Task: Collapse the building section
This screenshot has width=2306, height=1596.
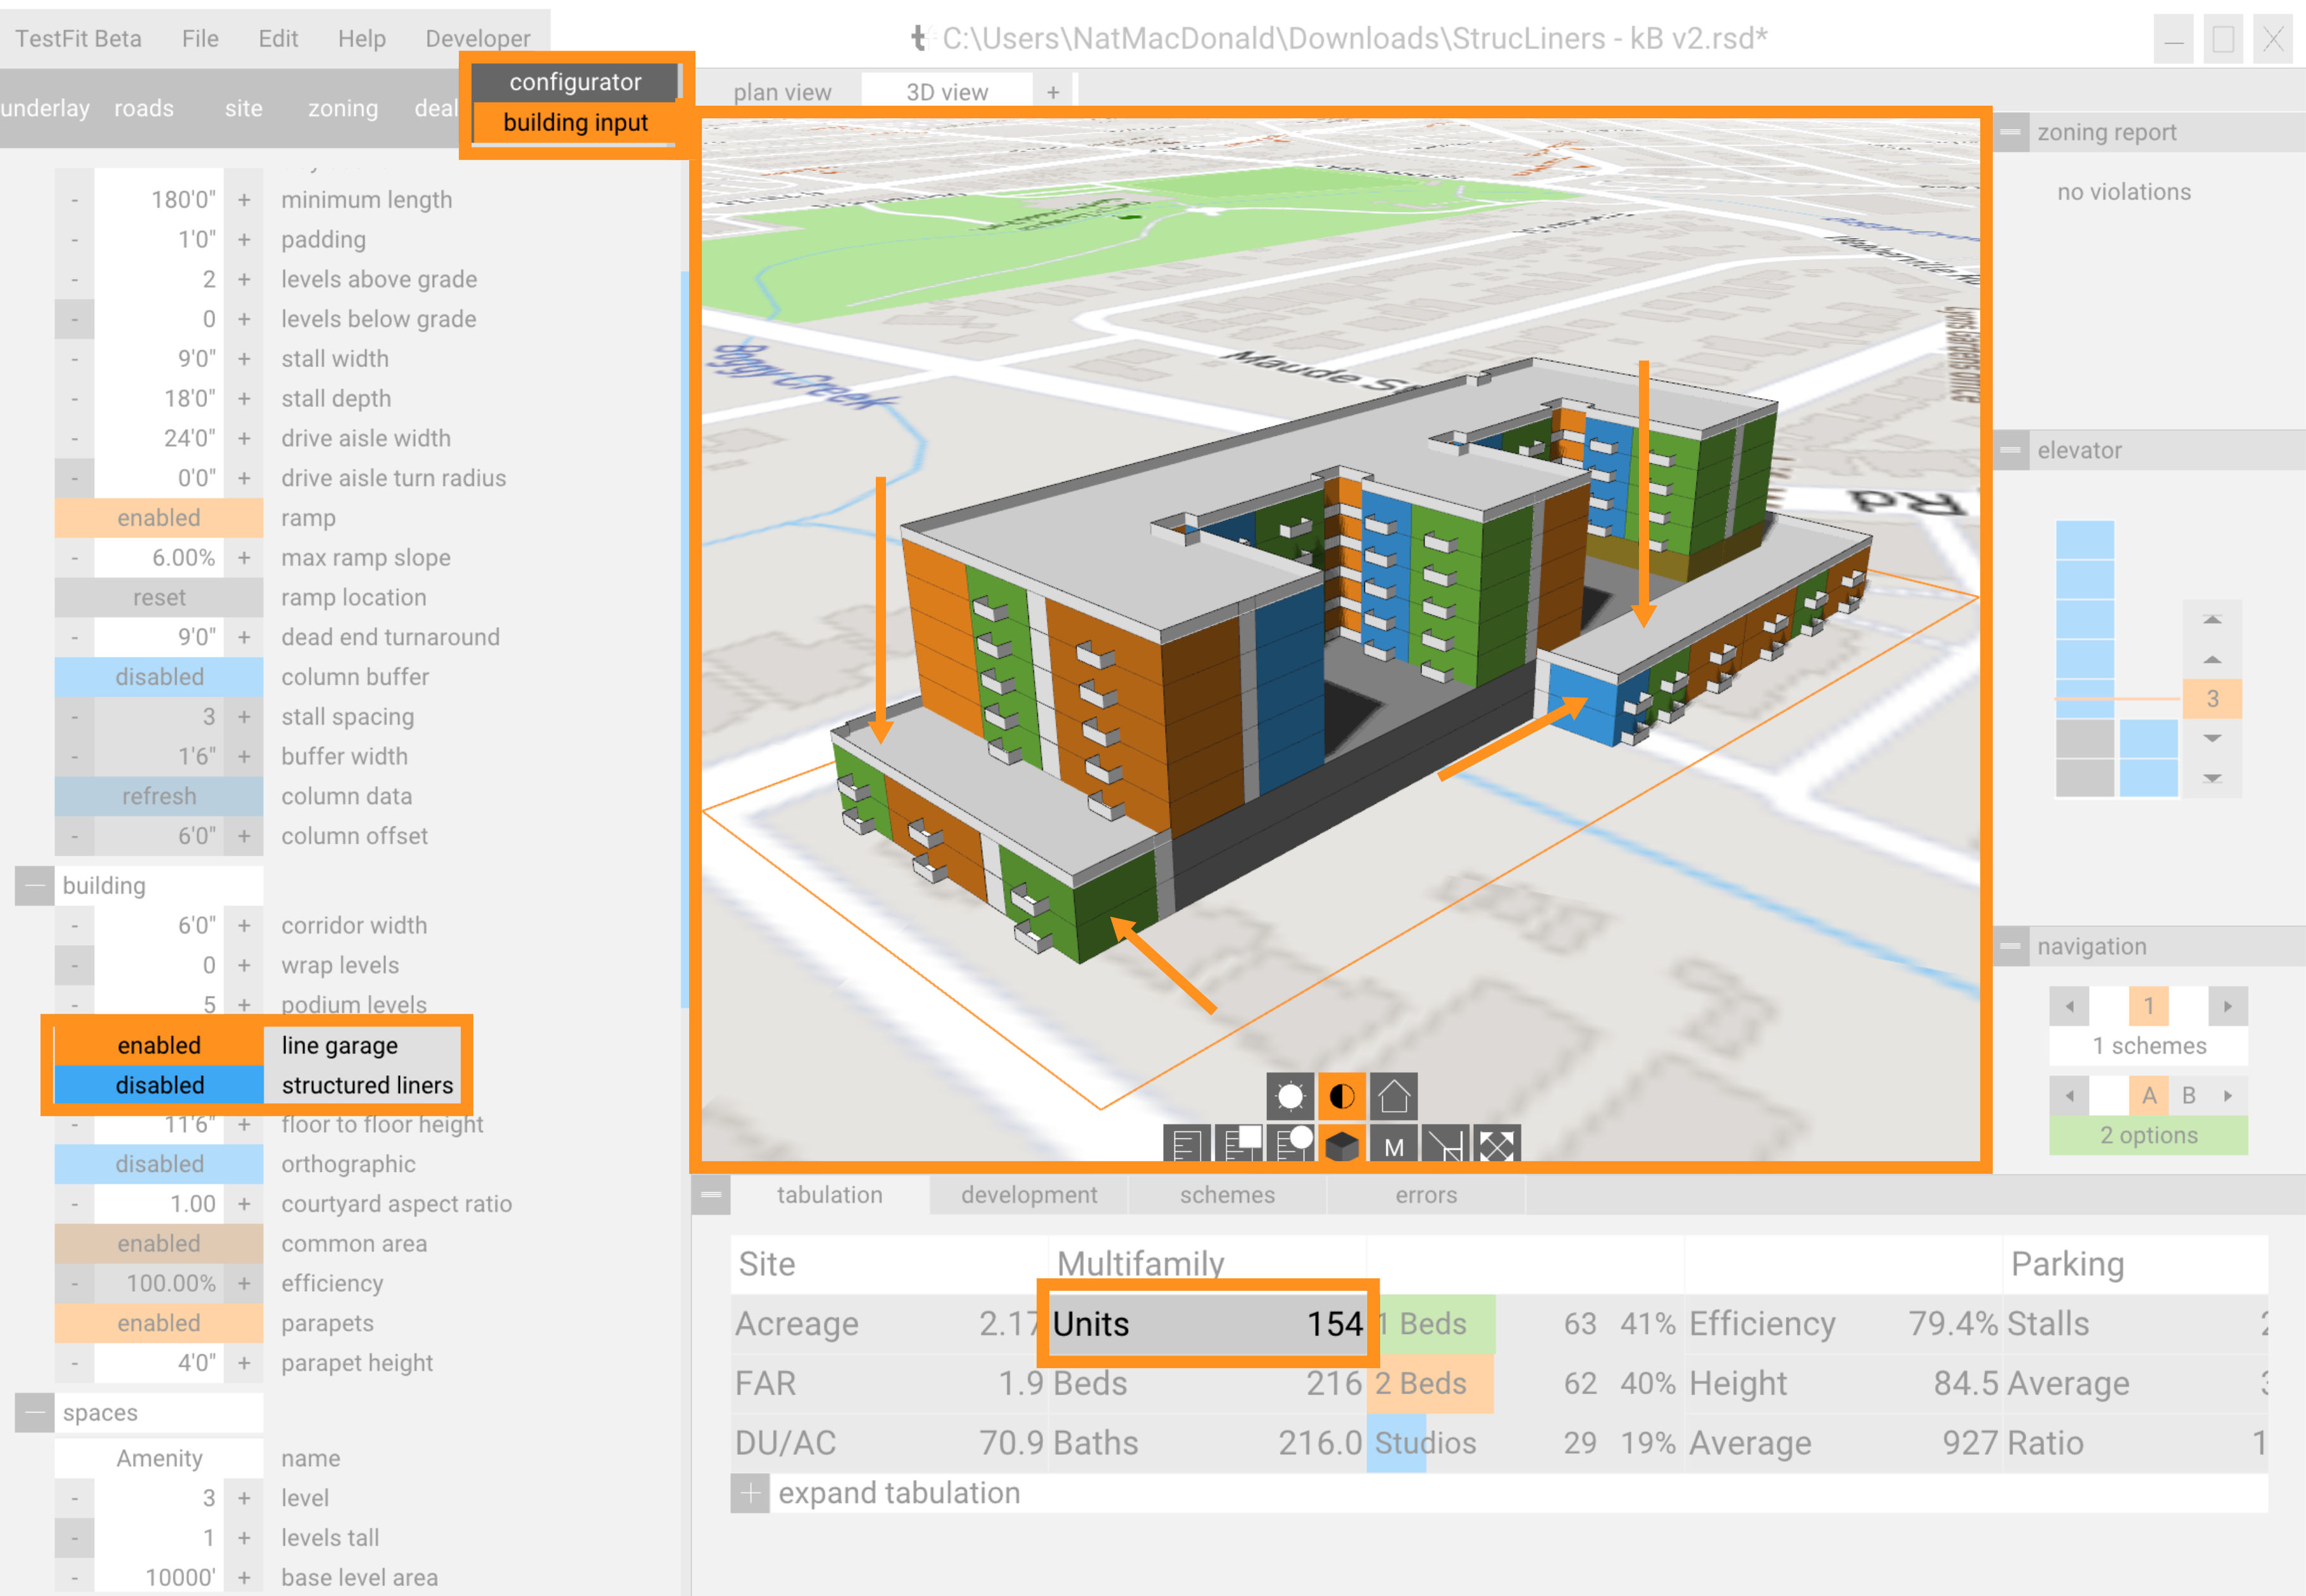Action: [x=34, y=885]
